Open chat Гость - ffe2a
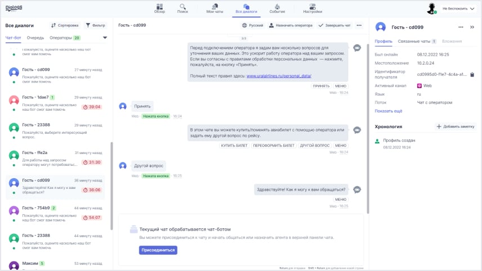Image resolution: width=482 pixels, height=271 pixels. click(x=55, y=158)
